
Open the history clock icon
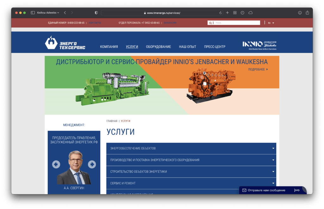click(242, 13)
